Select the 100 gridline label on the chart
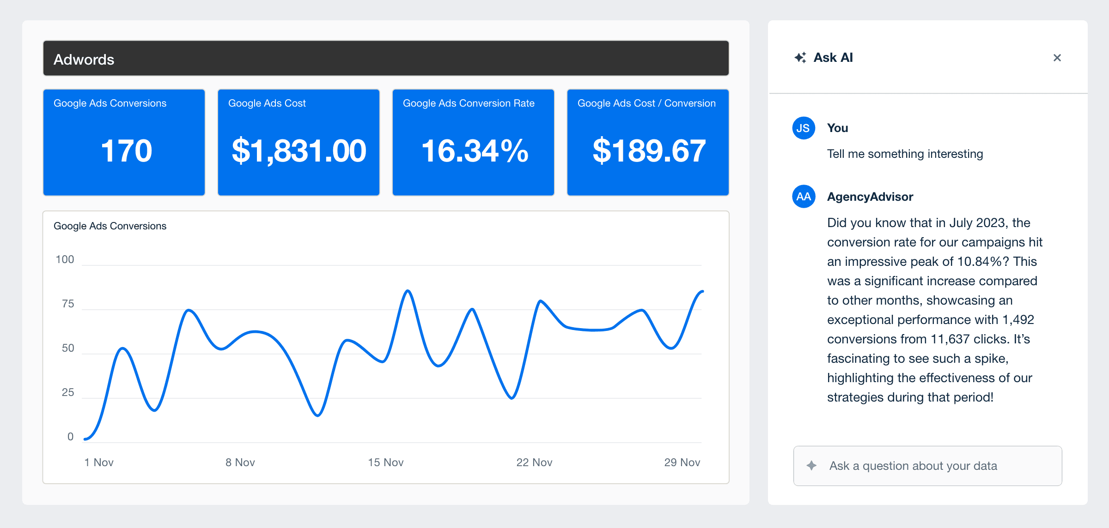 (x=66, y=259)
